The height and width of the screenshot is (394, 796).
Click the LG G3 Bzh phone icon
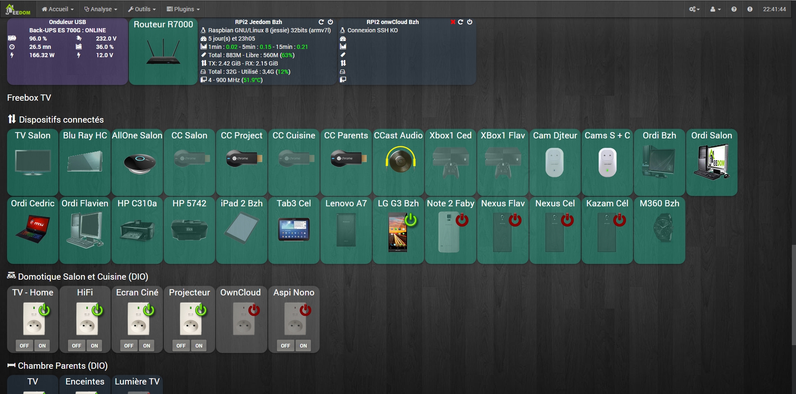click(398, 232)
